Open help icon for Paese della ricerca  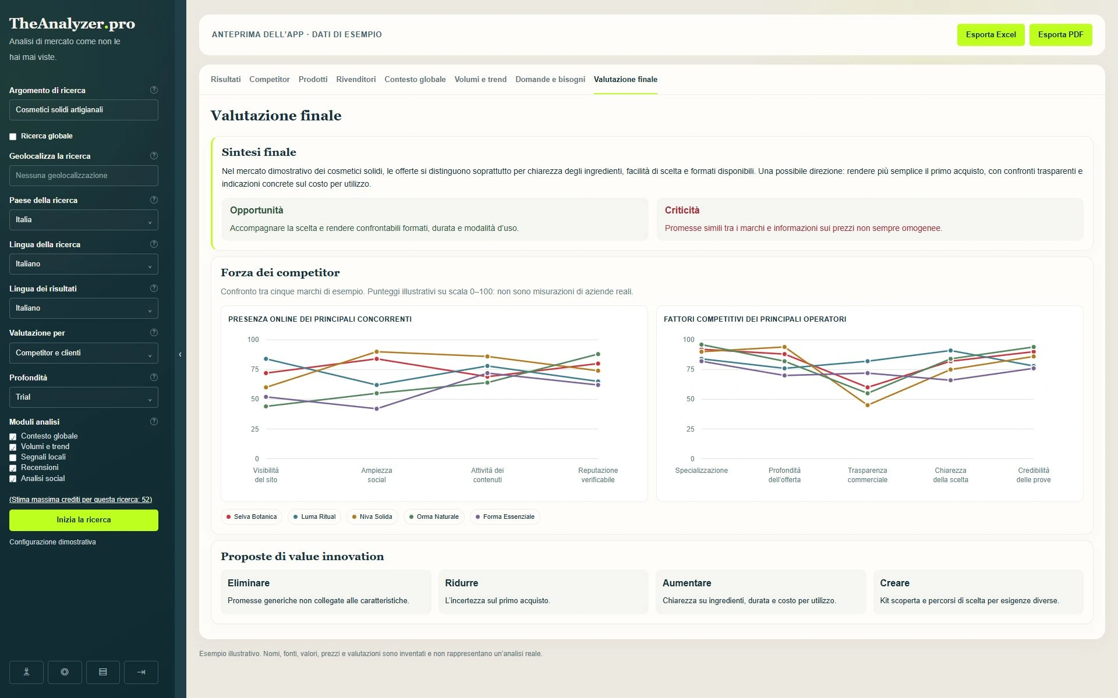pos(154,200)
